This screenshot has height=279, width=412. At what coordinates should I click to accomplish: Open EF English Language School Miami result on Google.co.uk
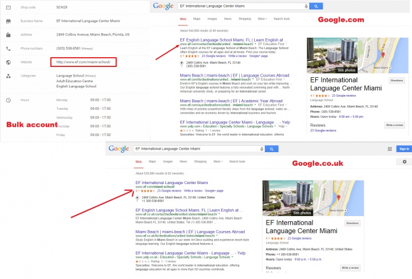189,210
